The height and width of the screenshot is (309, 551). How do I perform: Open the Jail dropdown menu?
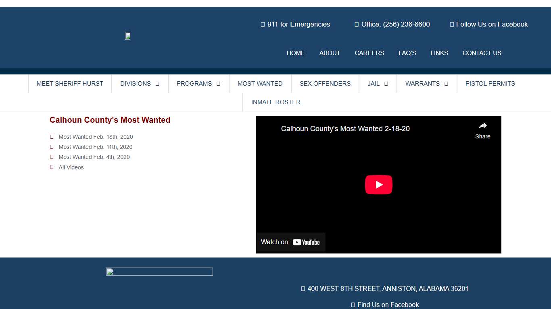point(378,84)
